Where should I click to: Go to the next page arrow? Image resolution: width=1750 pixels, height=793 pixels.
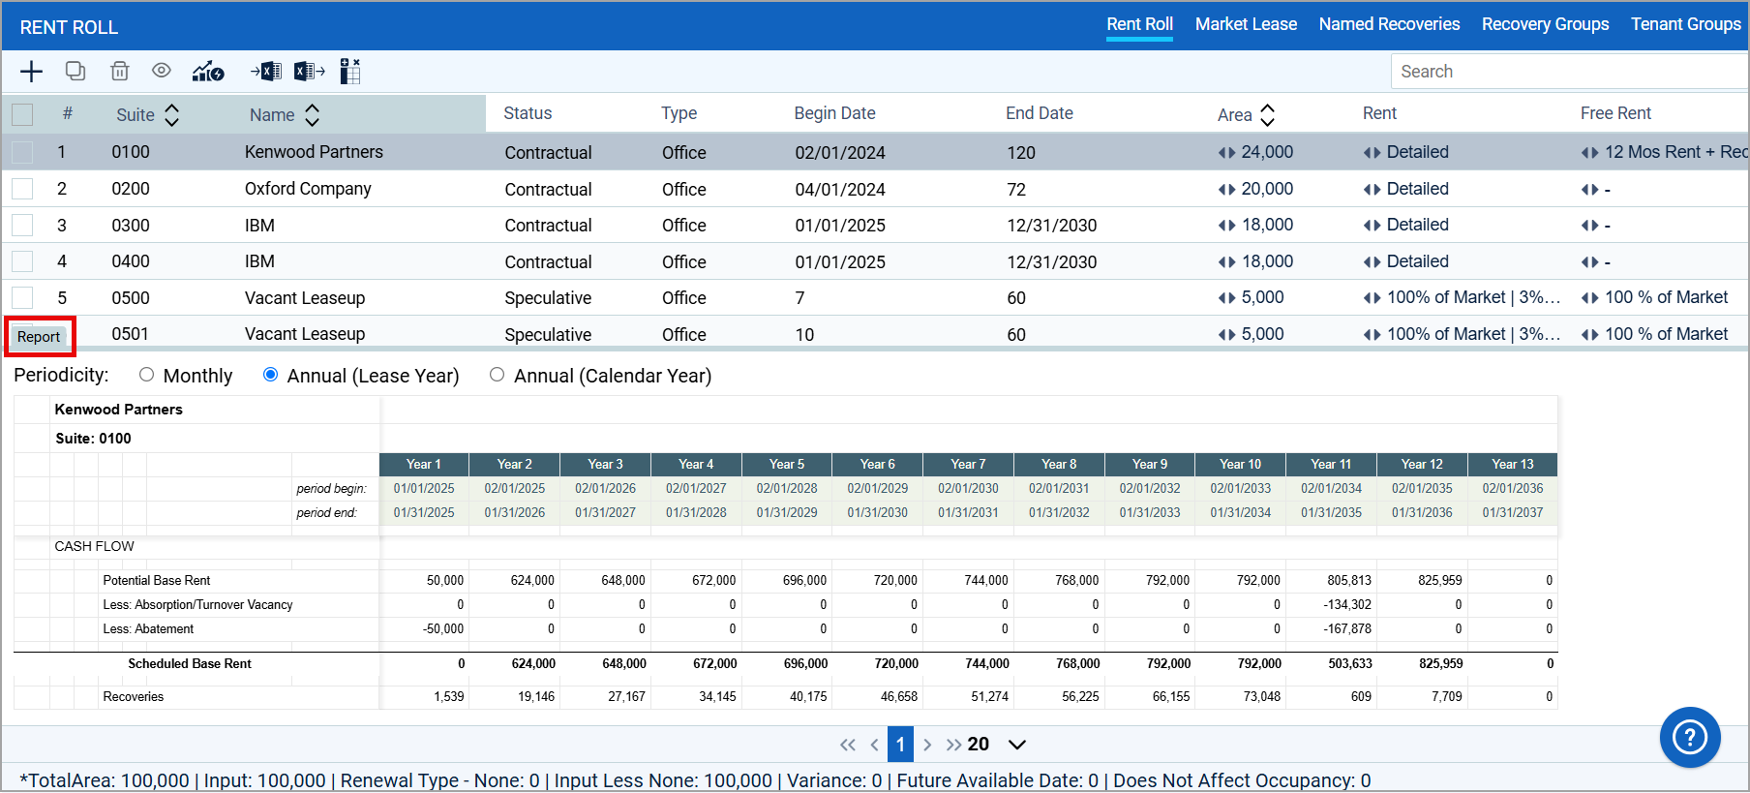pos(927,745)
